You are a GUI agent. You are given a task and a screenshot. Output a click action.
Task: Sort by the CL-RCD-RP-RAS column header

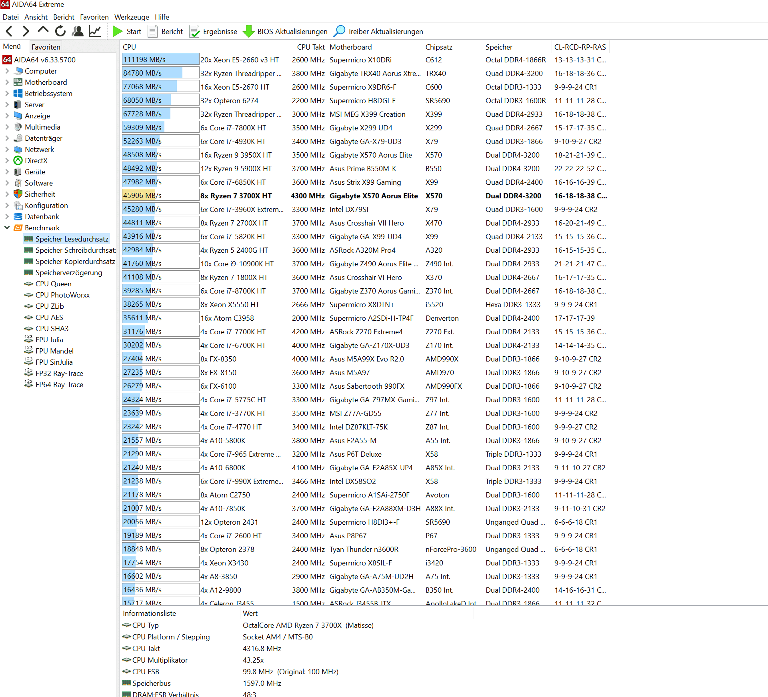[x=580, y=47]
